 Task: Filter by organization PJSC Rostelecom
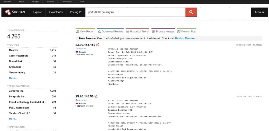[x=19, y=108]
